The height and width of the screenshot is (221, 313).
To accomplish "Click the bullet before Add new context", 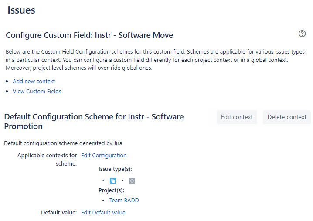I will pyautogui.click(x=7, y=82).
